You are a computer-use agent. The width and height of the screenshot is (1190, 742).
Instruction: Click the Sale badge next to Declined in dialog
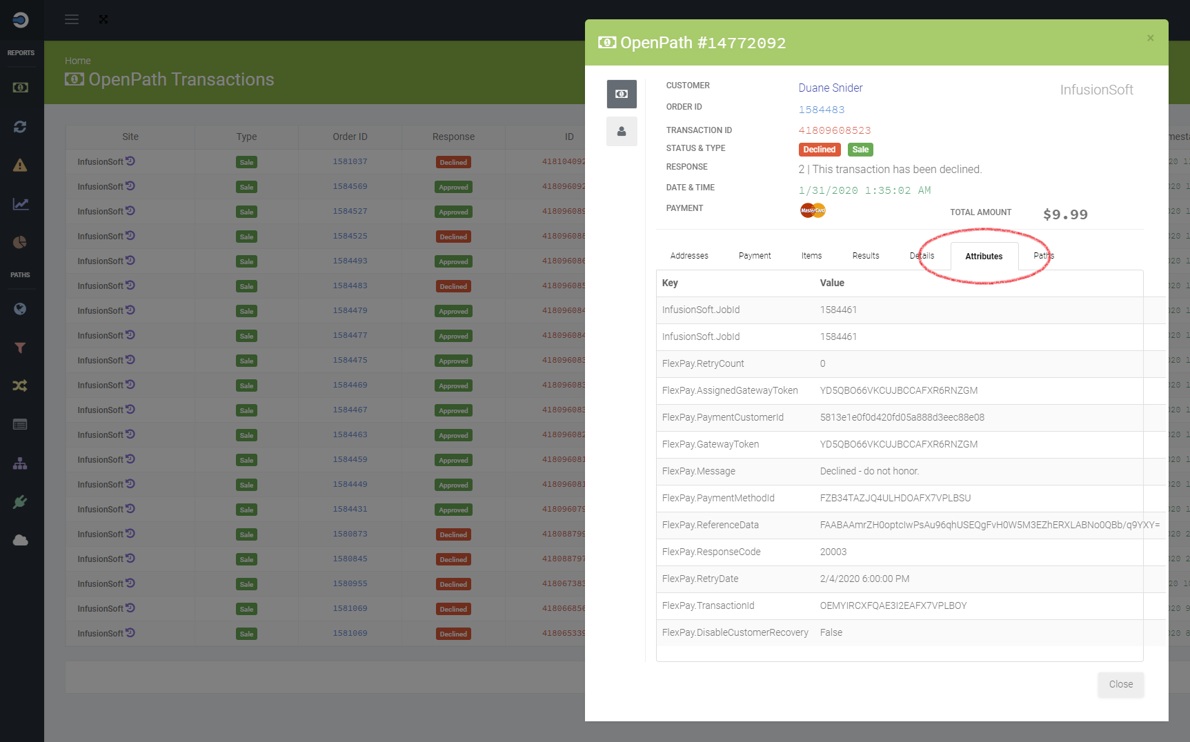tap(860, 150)
